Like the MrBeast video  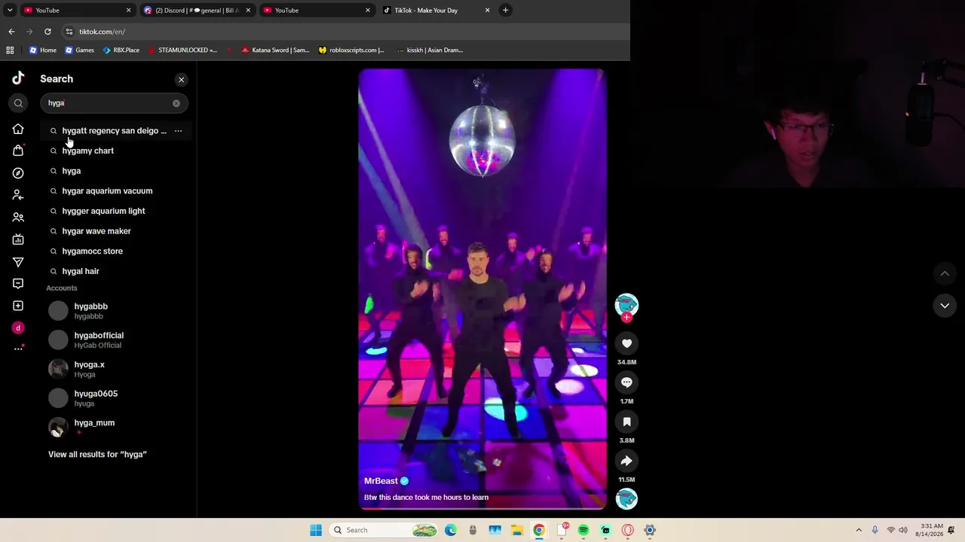click(626, 343)
